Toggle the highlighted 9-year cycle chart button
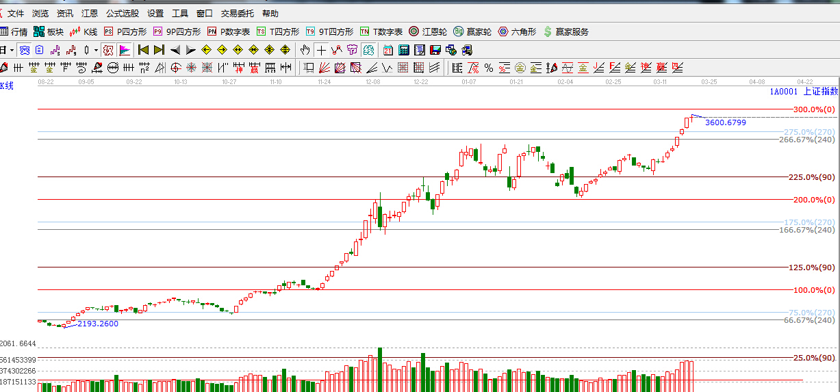This screenshot has height=392, width=840. (x=108, y=50)
